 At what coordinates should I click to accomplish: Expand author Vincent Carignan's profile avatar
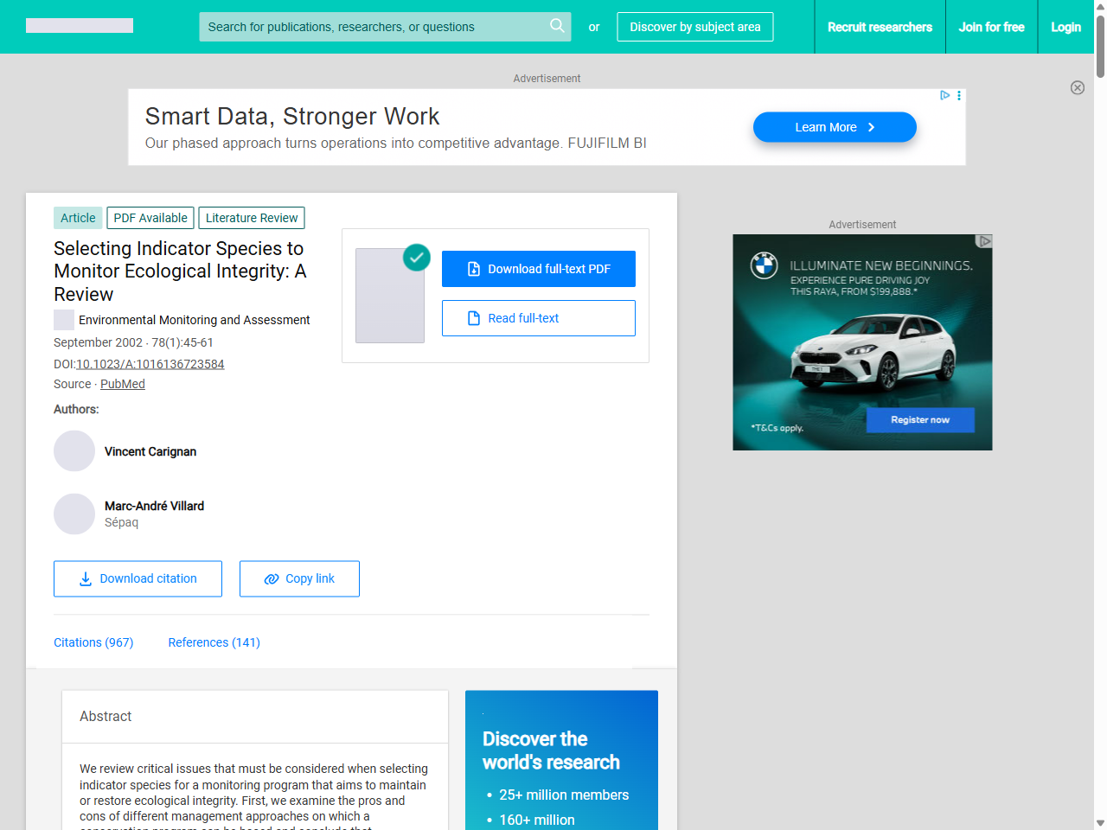74,450
